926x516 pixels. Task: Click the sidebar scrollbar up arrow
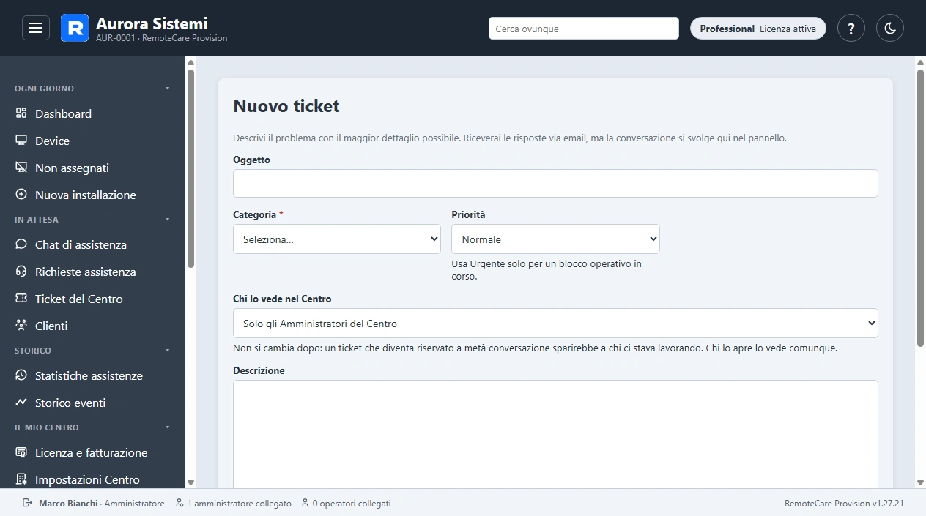[x=190, y=63]
